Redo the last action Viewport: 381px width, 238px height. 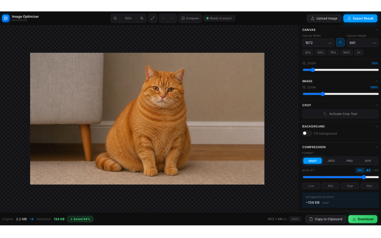pos(172,18)
